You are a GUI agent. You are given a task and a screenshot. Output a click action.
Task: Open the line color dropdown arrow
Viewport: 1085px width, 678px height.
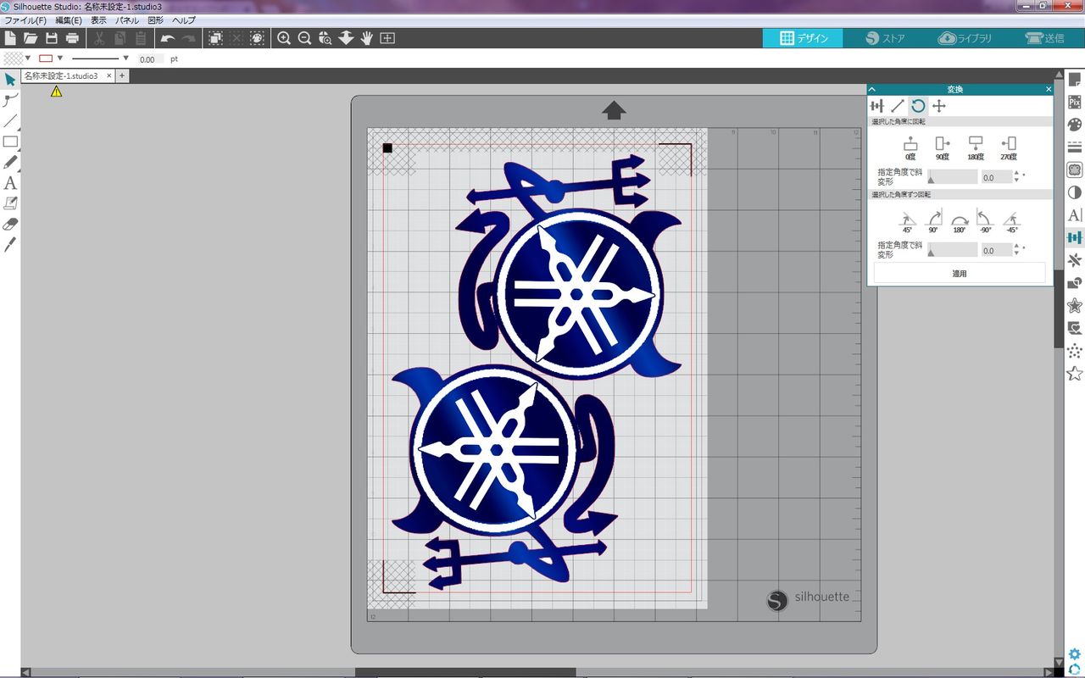pyautogui.click(x=60, y=58)
